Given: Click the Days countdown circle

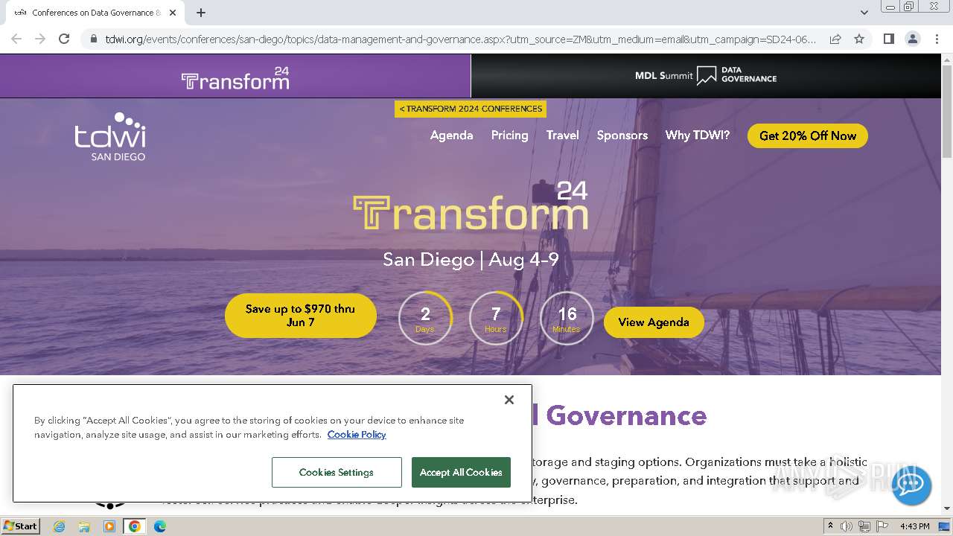Looking at the screenshot, I should [x=425, y=319].
